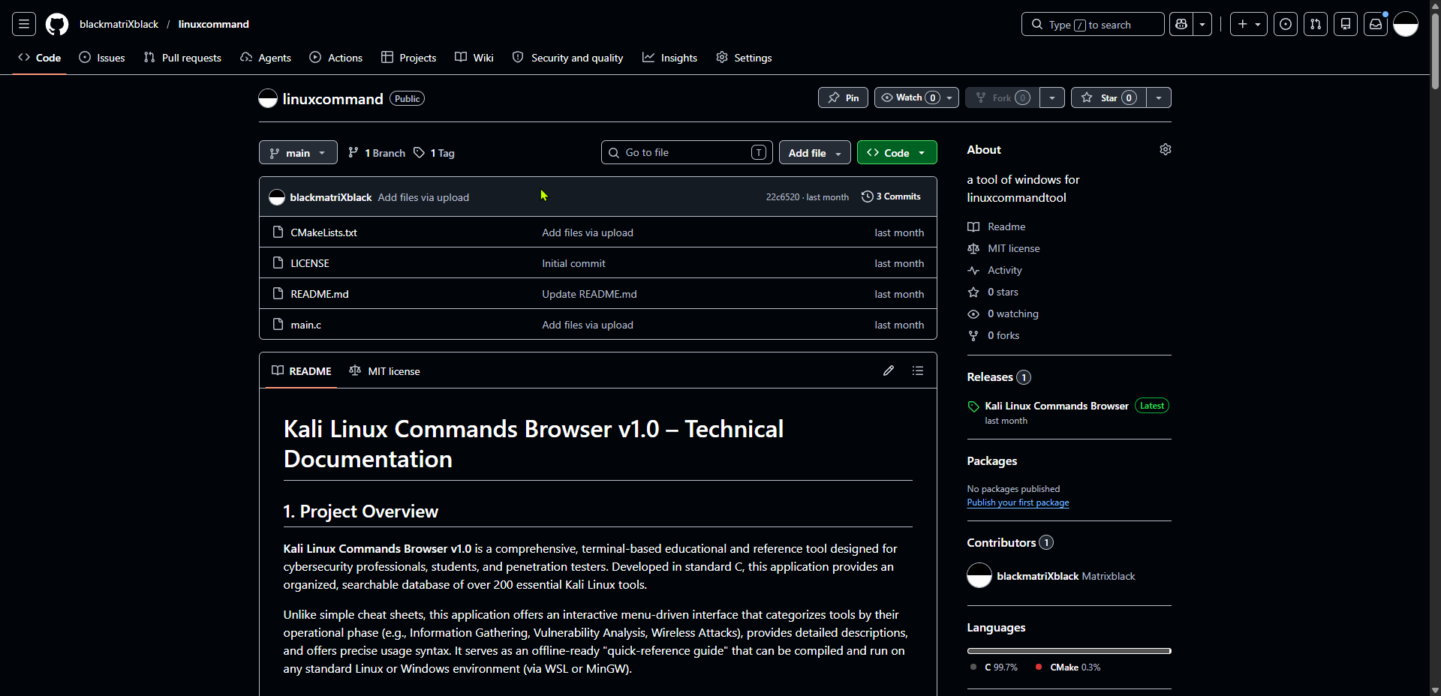
Task: Open the issues icon in the header
Action: point(1286,24)
